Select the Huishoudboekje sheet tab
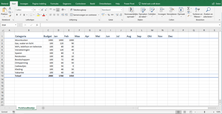Image resolution: width=222 pixels, height=114 pixels. click(x=27, y=108)
